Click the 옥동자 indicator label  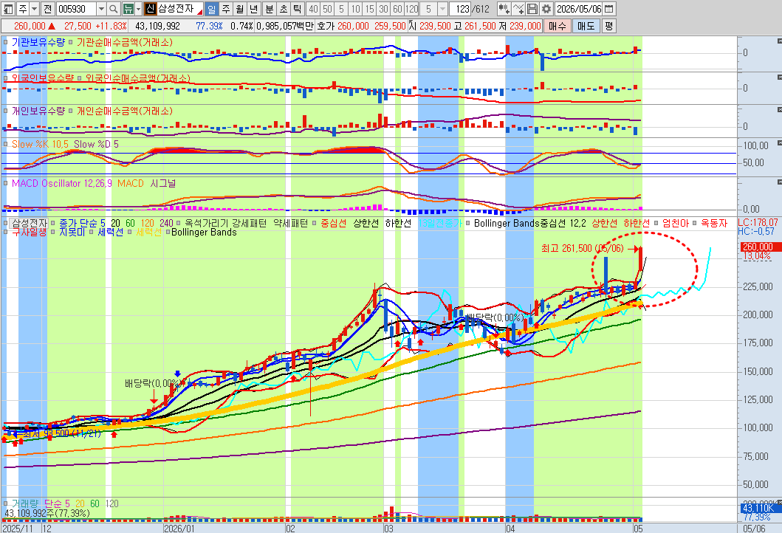(714, 224)
